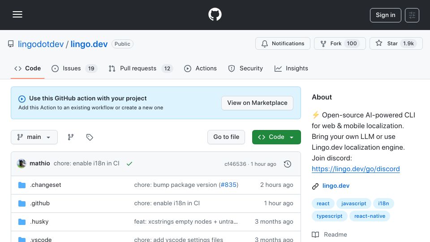Select the react topic tag
430x242 pixels.
323,203
